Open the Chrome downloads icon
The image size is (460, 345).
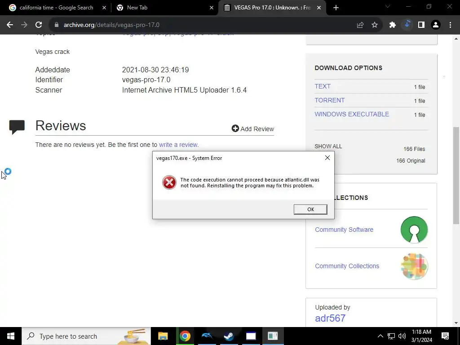(407, 25)
